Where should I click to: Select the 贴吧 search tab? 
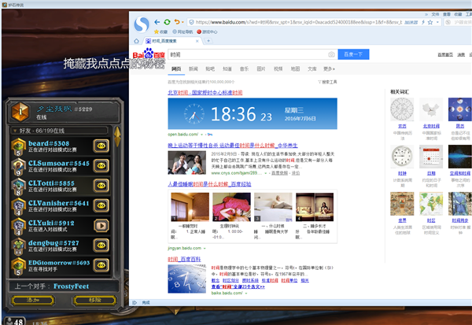click(210, 69)
